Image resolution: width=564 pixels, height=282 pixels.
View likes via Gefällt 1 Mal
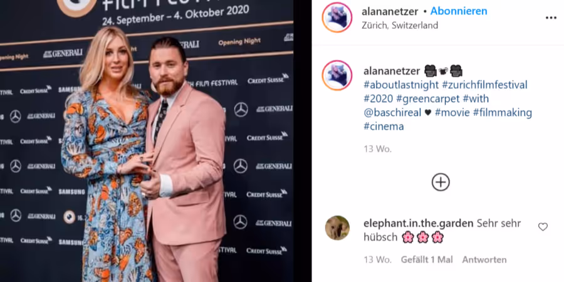pyautogui.click(x=427, y=259)
